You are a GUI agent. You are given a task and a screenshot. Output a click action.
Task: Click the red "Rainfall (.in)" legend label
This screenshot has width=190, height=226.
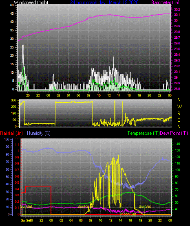[x=11, y=133]
